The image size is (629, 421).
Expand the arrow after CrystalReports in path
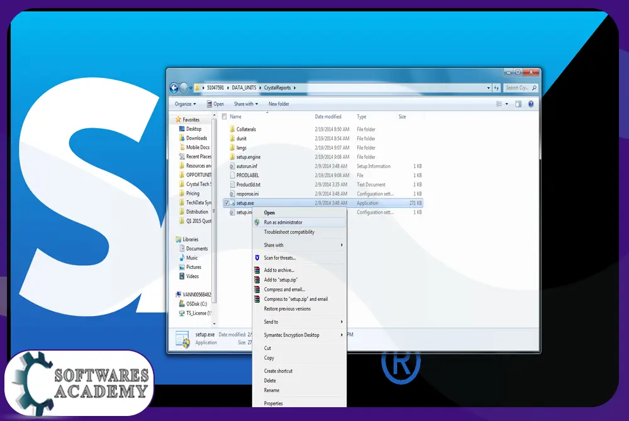click(x=294, y=88)
